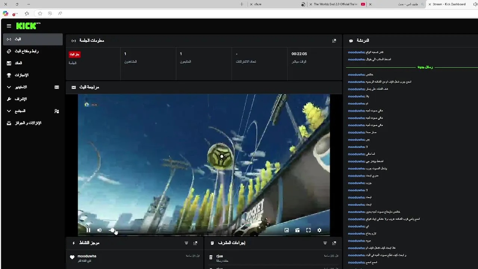Pop out the moderator actions panel

[334, 243]
